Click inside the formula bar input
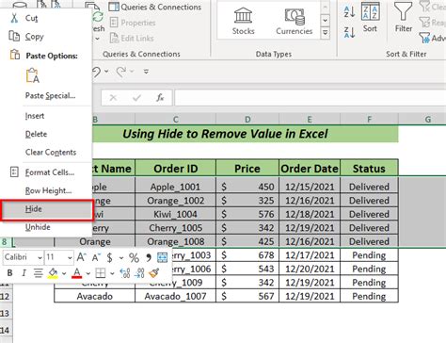 pos(310,98)
